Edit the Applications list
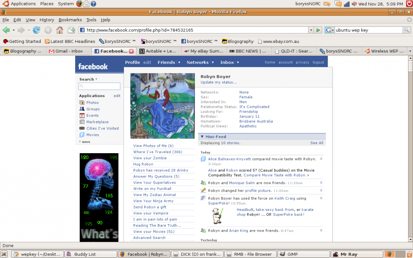This screenshot has width=413, height=258. coord(117,96)
